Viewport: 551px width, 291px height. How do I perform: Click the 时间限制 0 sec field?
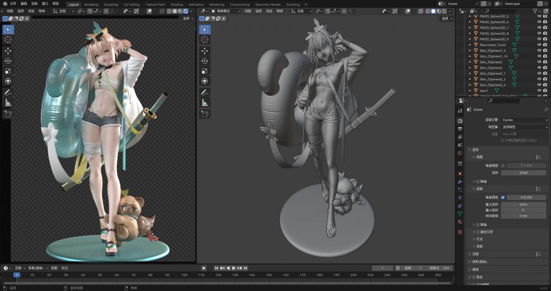(523, 216)
